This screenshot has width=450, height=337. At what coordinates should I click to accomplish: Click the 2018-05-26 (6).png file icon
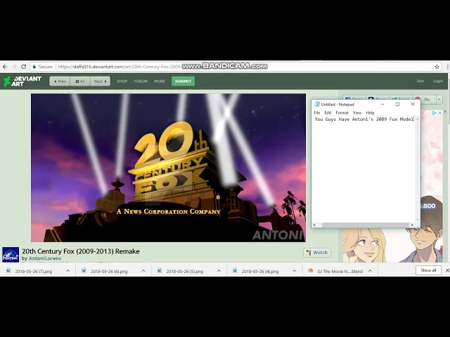(x=84, y=270)
